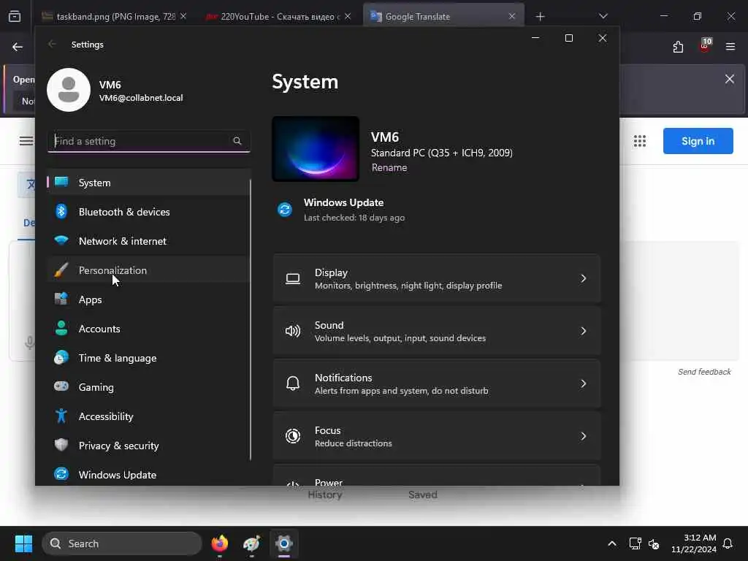Open the Accounts settings page
This screenshot has height=561, width=748.
coord(148,329)
